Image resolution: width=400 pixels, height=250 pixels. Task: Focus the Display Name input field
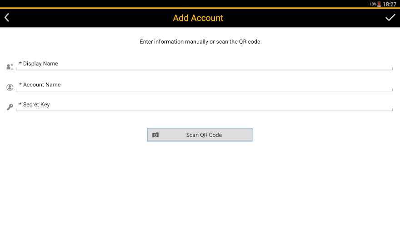point(205,64)
